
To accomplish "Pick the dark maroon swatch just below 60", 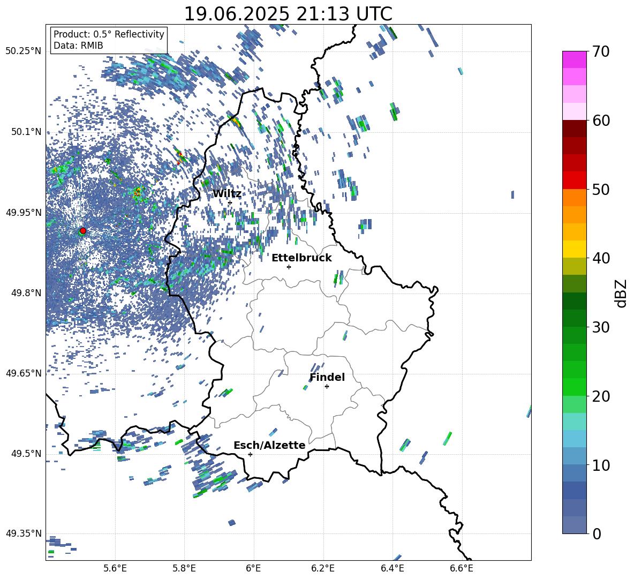I will [x=575, y=129].
